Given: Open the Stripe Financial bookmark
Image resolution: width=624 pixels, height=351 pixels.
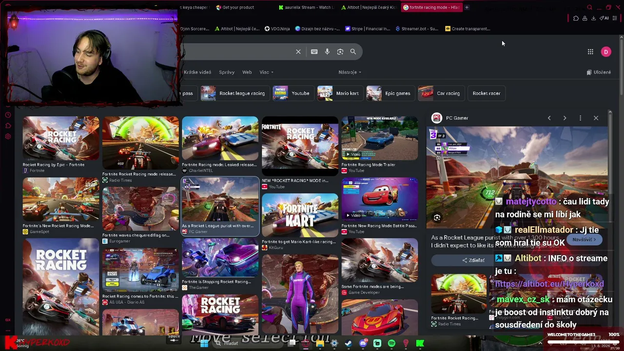Looking at the screenshot, I should click(x=368, y=29).
